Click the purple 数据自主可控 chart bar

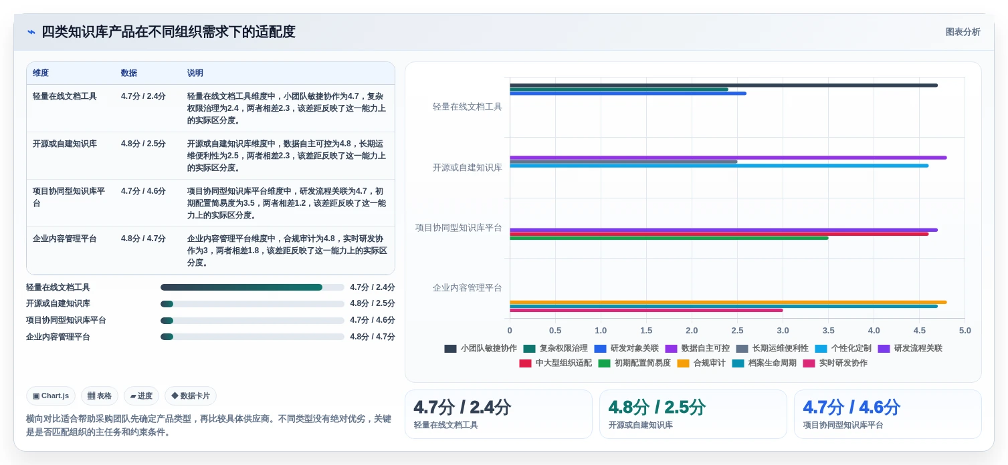(728, 158)
